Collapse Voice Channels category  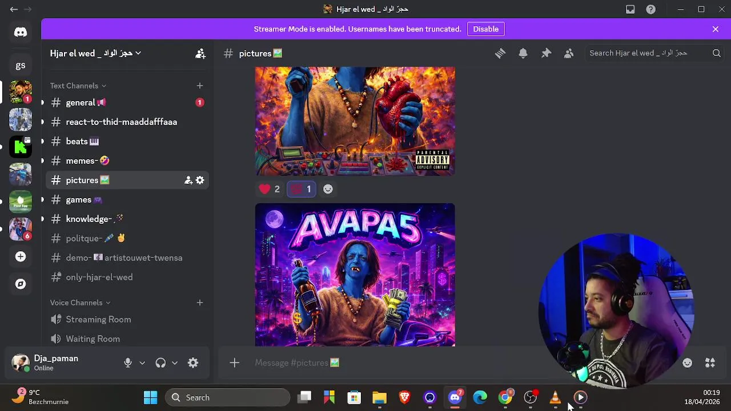(81, 303)
